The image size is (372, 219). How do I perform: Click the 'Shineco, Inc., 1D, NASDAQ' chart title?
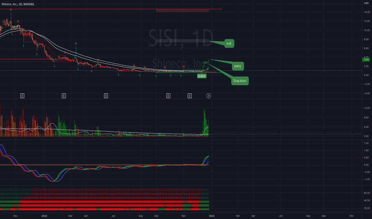[x=18, y=4]
